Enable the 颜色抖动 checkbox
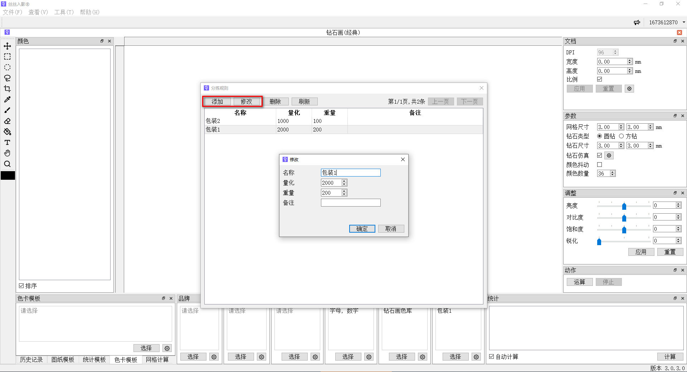Viewport: 687px width, 372px height. (x=600, y=165)
